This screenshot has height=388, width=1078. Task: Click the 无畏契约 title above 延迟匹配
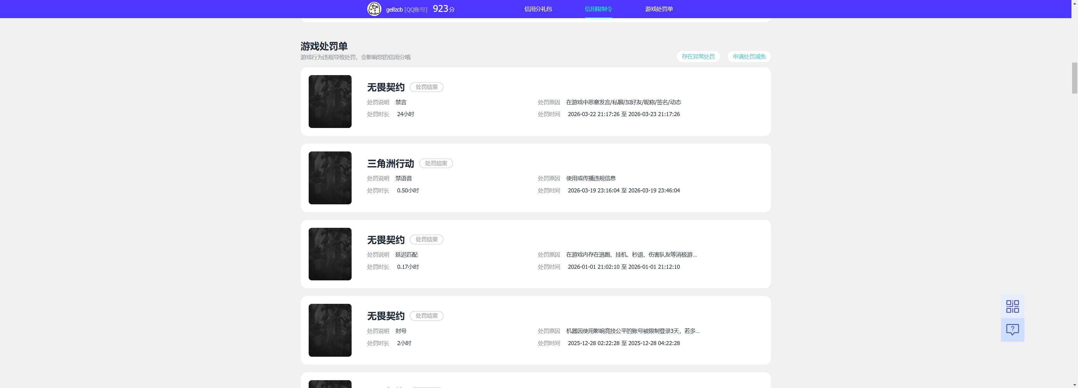pyautogui.click(x=385, y=240)
